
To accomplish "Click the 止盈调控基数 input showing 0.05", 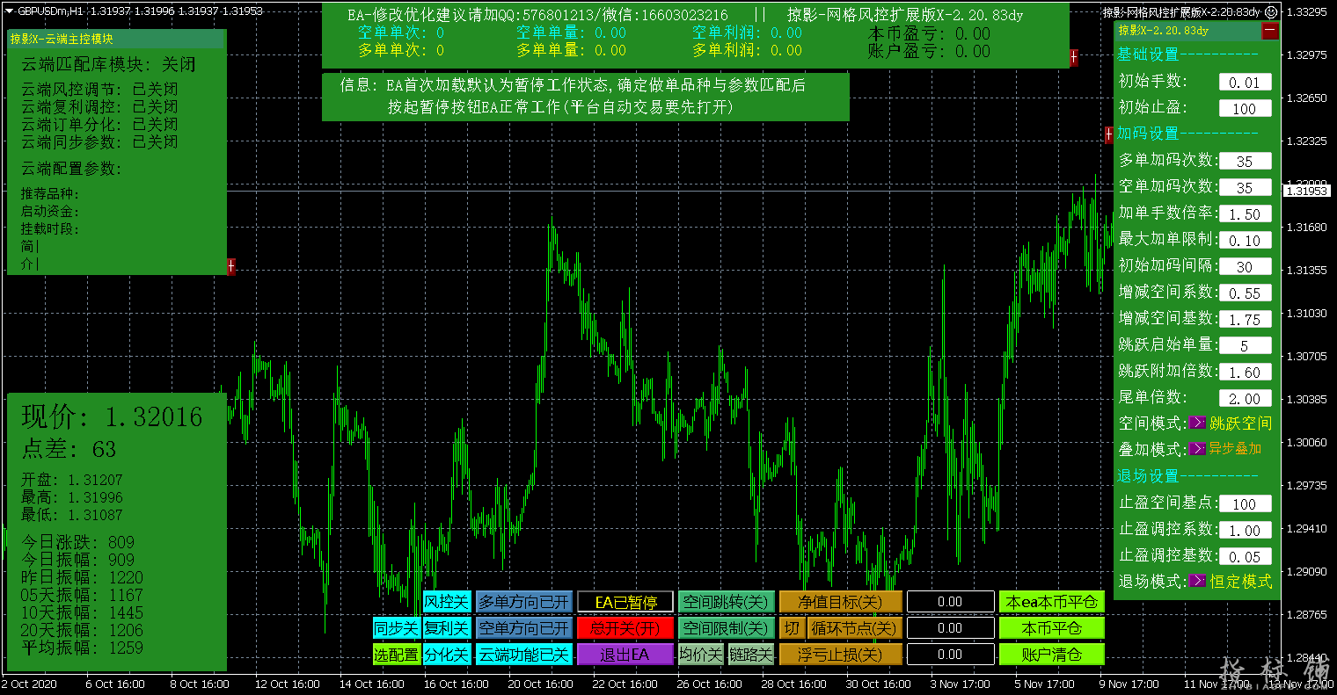I will tap(1246, 557).
